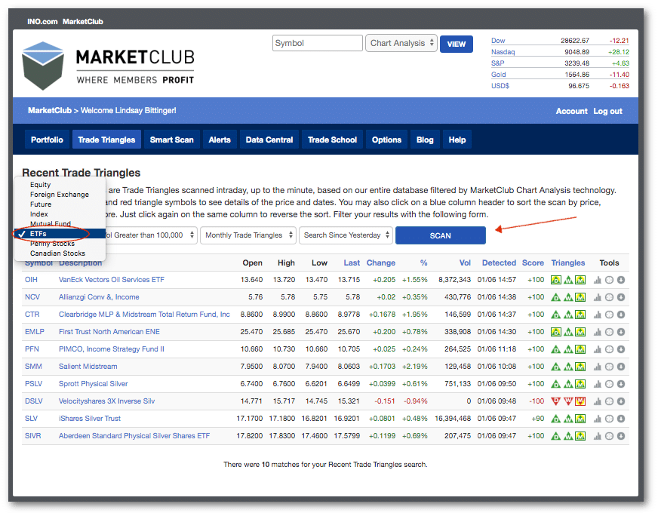Image resolution: width=658 pixels, height=516 pixels.
Task: Open the Blog tab
Action: pos(425,140)
